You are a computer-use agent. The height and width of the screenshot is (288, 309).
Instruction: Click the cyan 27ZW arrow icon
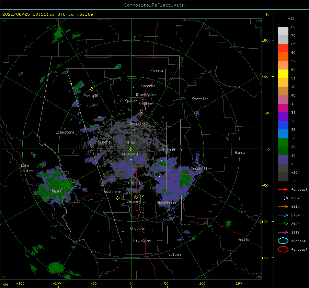click(x=283, y=215)
